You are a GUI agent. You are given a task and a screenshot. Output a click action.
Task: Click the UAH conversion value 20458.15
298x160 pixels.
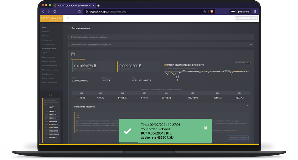pyautogui.click(x=167, y=98)
